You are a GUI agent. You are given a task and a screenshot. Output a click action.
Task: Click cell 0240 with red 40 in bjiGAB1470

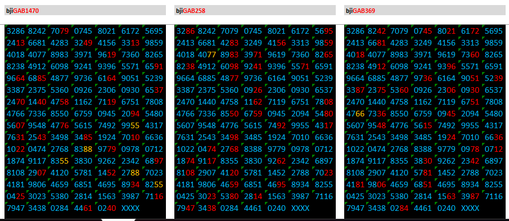107,208
